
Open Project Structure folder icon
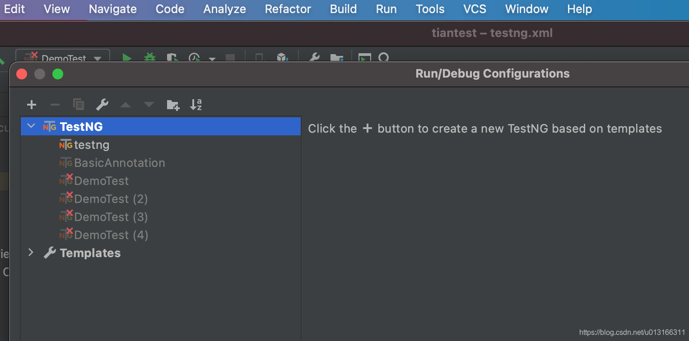[x=337, y=58]
